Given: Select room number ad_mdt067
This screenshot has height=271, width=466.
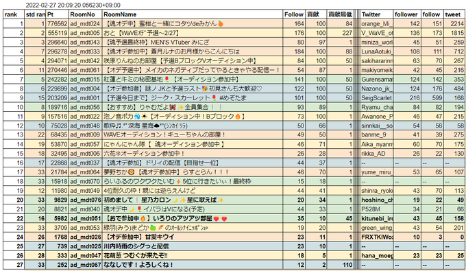Looking at the screenshot, I should pos(85,265).
